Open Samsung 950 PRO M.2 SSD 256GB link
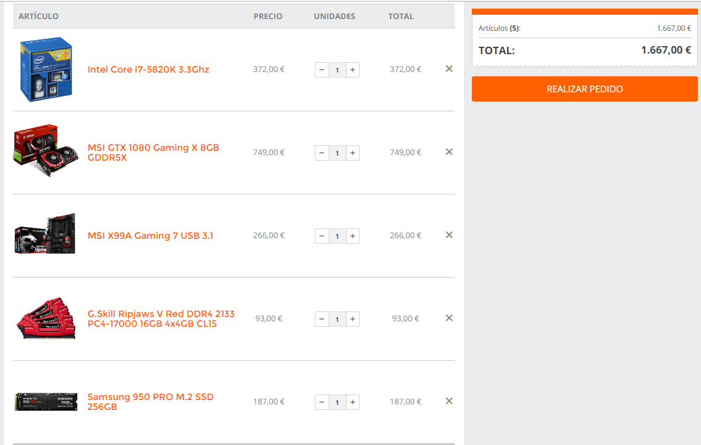This screenshot has height=445, width=701. [x=151, y=402]
